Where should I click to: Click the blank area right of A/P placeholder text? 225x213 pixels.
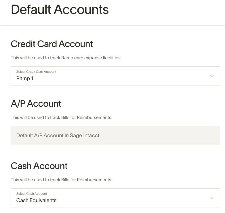click(x=159, y=136)
